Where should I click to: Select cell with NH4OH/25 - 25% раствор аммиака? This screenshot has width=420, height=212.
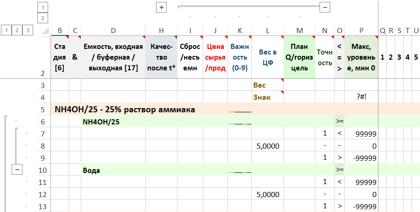coord(125,109)
